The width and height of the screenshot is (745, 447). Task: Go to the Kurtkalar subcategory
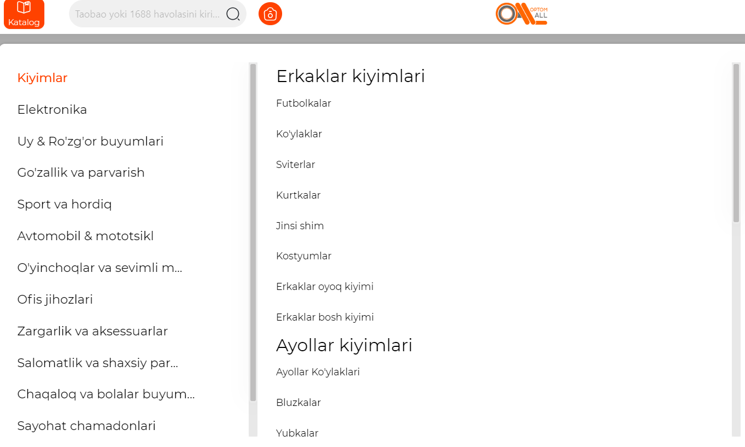point(298,195)
